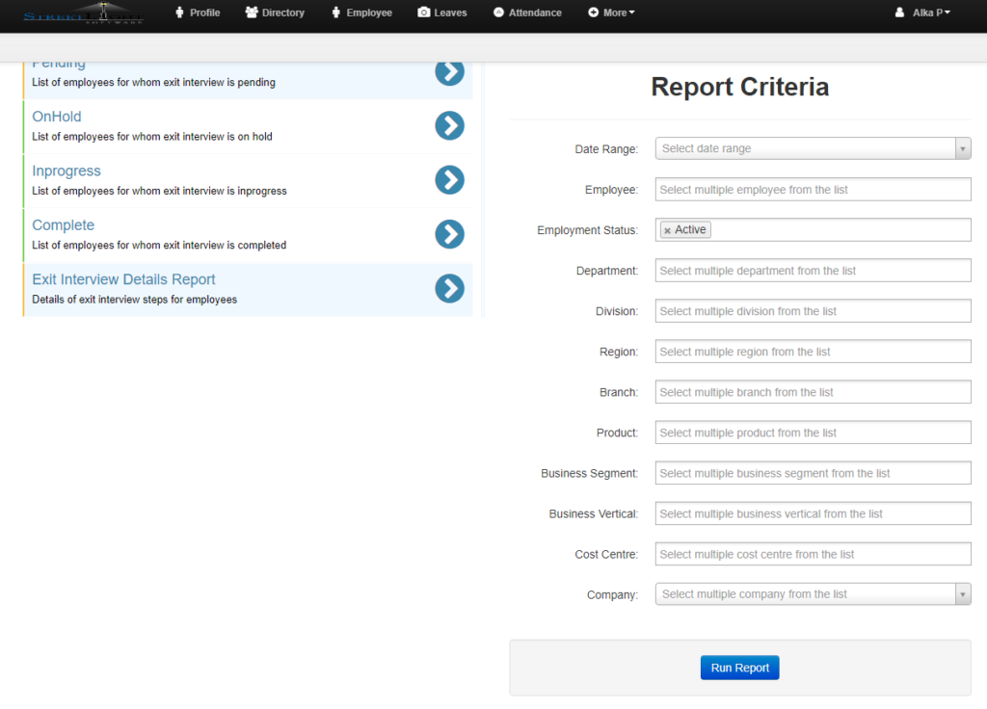Click the Employee selection input field
The image size is (987, 709).
pos(813,189)
